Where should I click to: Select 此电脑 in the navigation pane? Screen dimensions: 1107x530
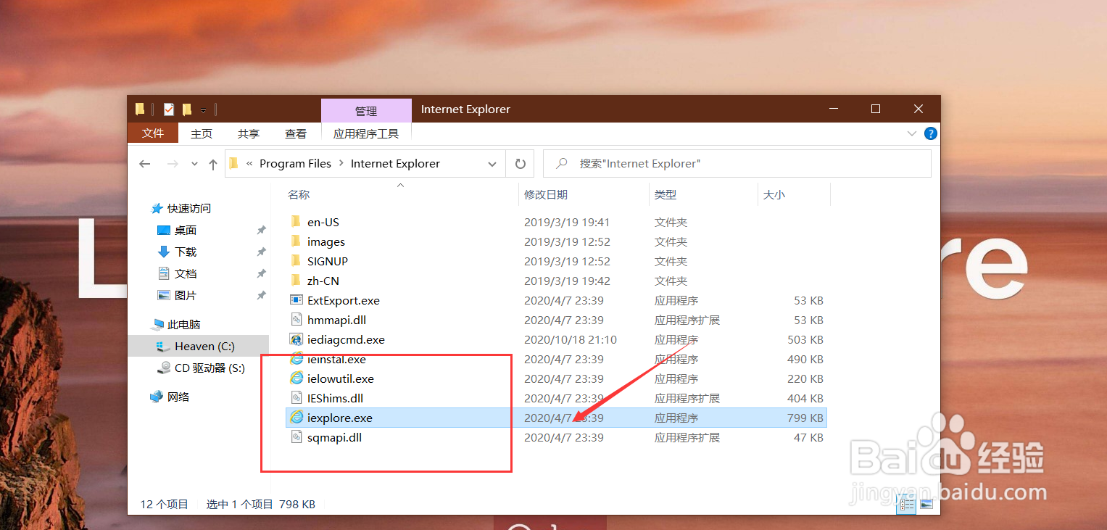(183, 325)
